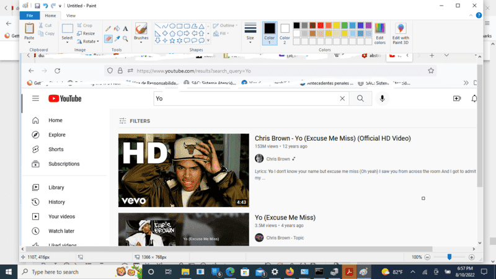Viewport: 496px width, 279px height.
Task: Open the Paste dropdown arrow
Action: (x=29, y=42)
